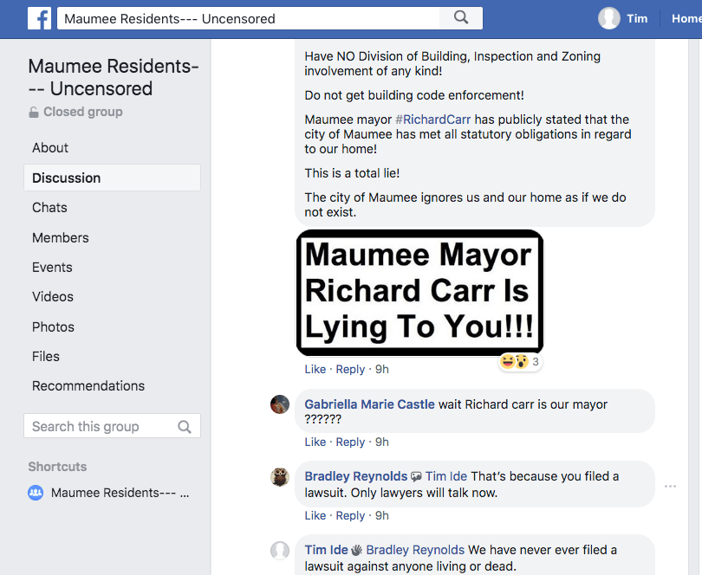Image resolution: width=702 pixels, height=575 pixels.
Task: Open the Photos section
Action: [53, 326]
